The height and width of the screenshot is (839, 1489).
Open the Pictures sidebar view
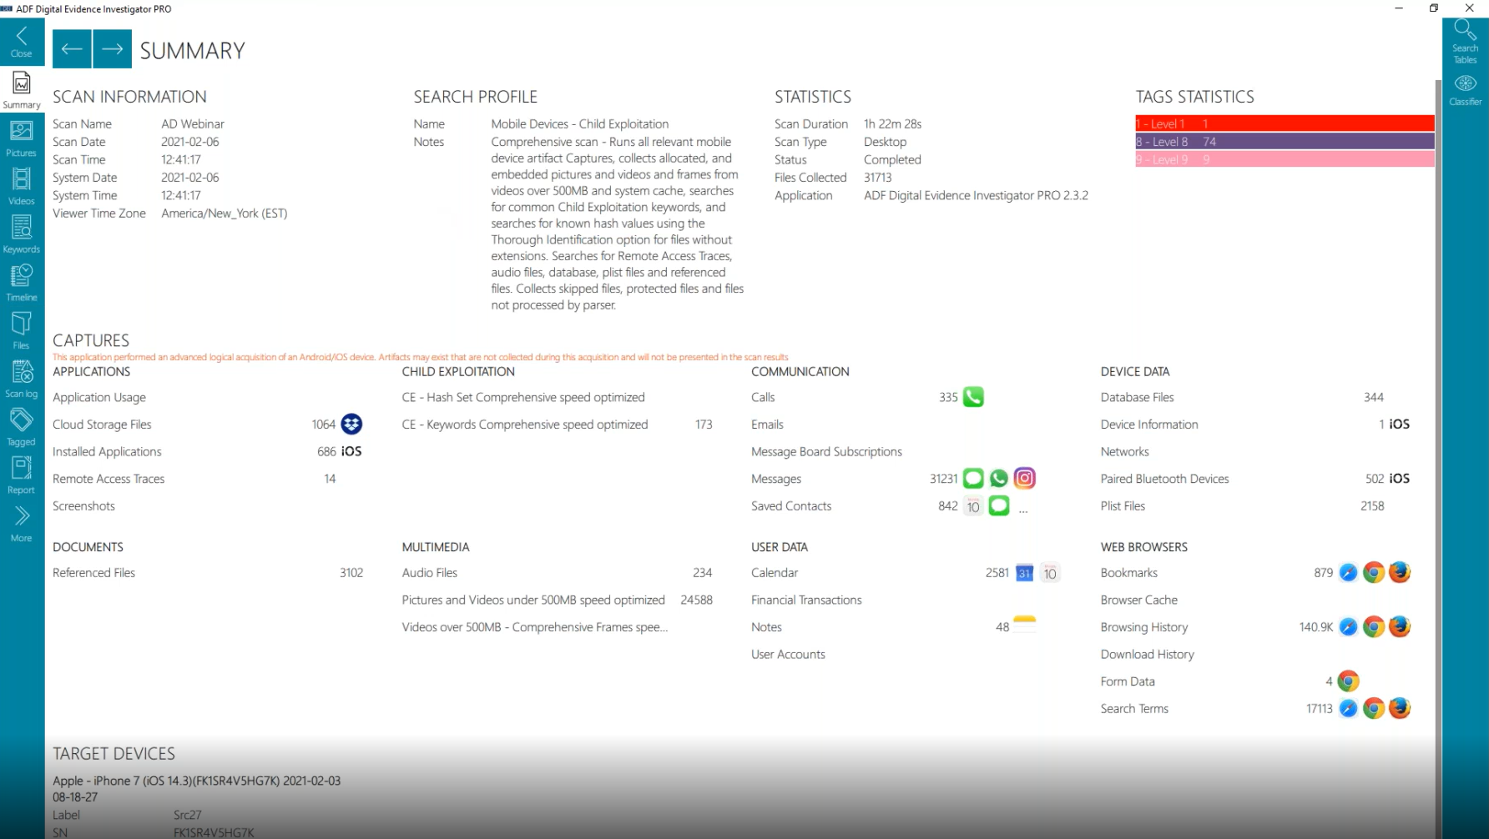(22, 138)
